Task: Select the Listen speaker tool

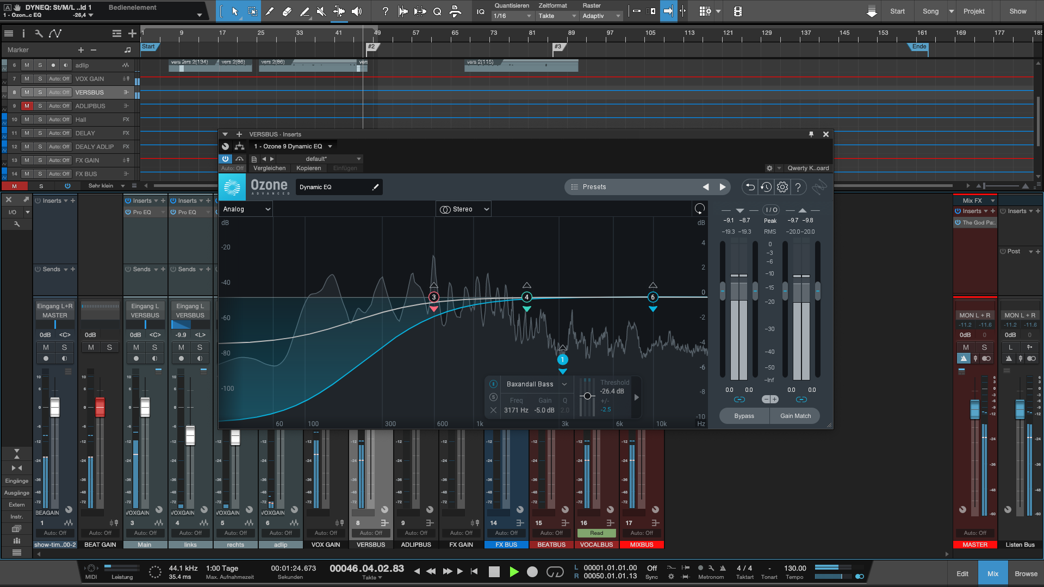Action: (x=357, y=11)
